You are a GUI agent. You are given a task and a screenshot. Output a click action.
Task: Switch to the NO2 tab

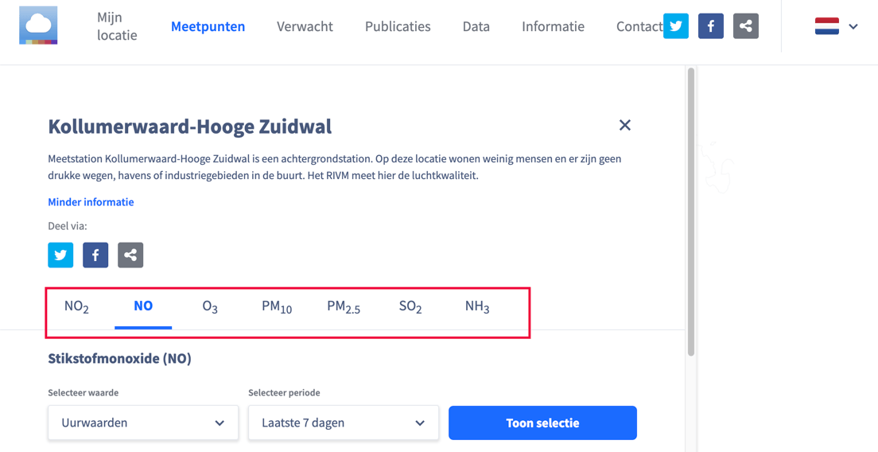click(76, 307)
